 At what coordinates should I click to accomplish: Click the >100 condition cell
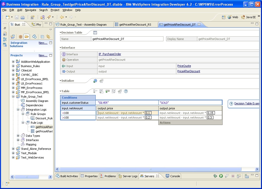point(78,118)
